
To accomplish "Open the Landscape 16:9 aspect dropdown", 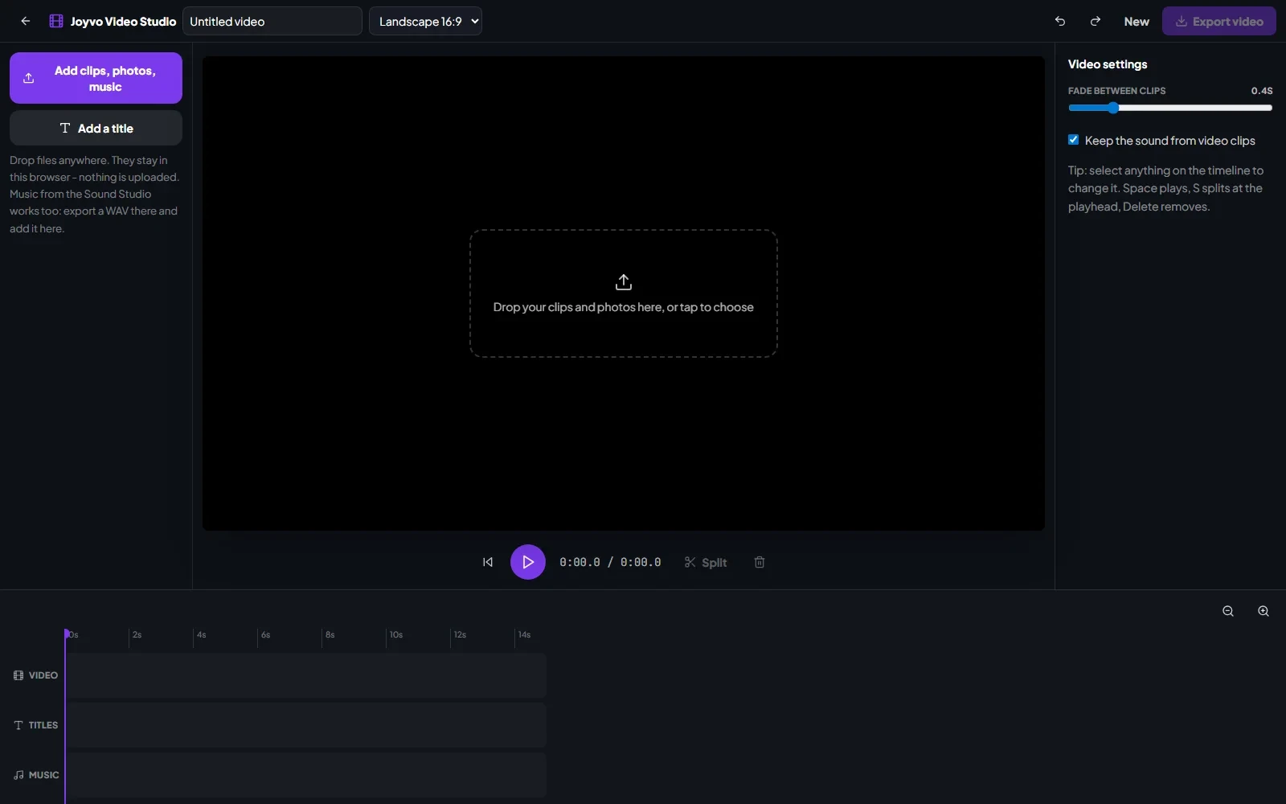I will click(x=425, y=22).
